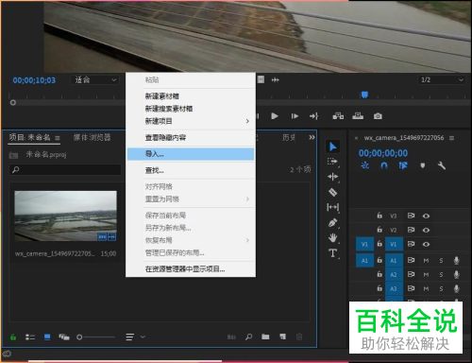Open sort options chevron in project footer

[143, 337]
